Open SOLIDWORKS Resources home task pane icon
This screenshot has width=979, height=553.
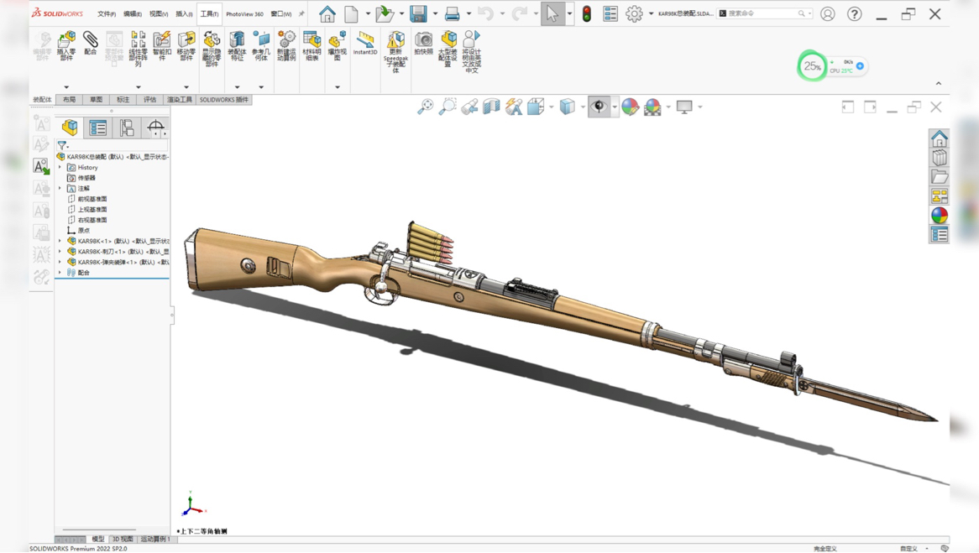939,138
